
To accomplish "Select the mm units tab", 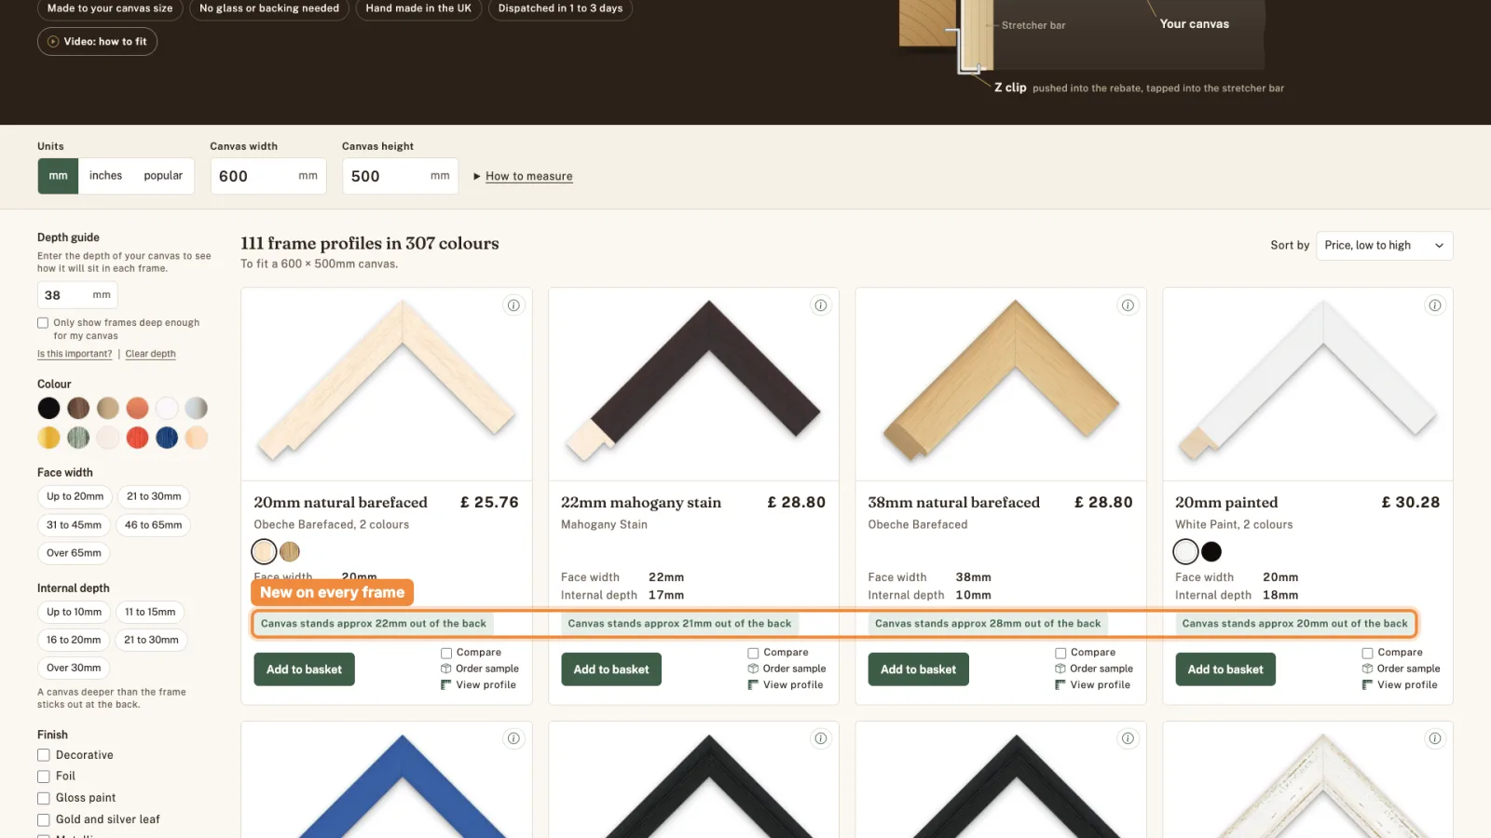I will pos(58,176).
